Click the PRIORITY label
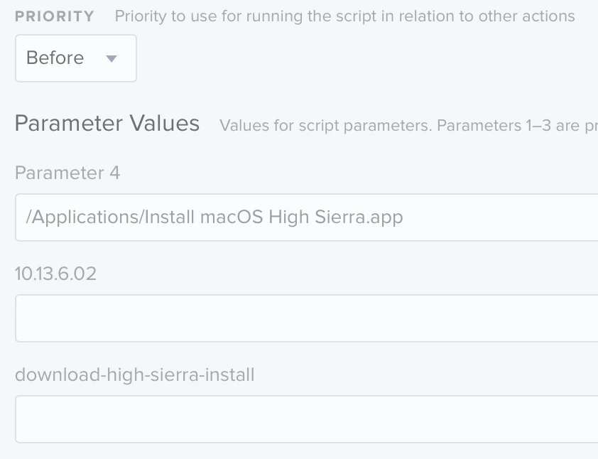The width and height of the screenshot is (598, 459). [54, 16]
